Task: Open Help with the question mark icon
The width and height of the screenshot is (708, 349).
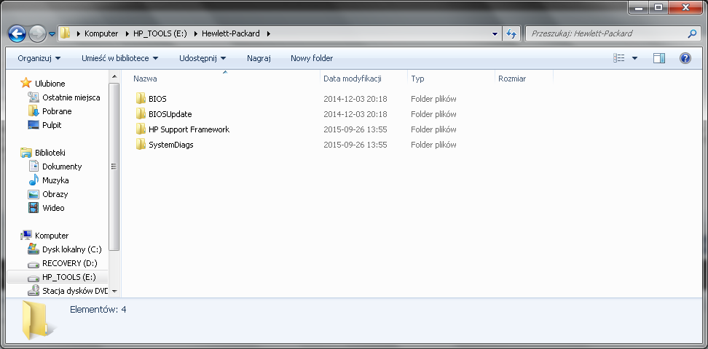Action: click(x=685, y=58)
